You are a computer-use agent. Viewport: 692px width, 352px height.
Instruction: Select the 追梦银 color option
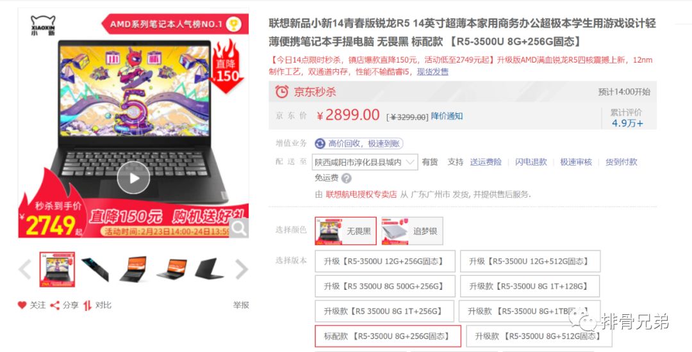point(412,231)
